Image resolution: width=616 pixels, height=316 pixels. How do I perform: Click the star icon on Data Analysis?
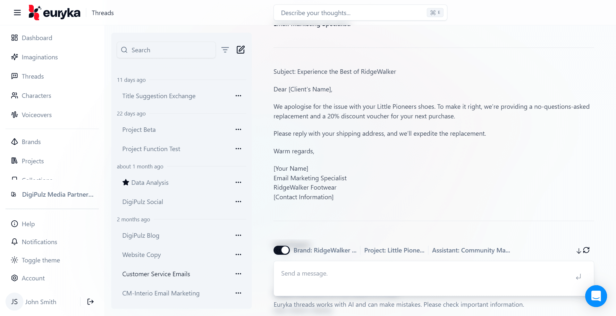click(x=126, y=182)
